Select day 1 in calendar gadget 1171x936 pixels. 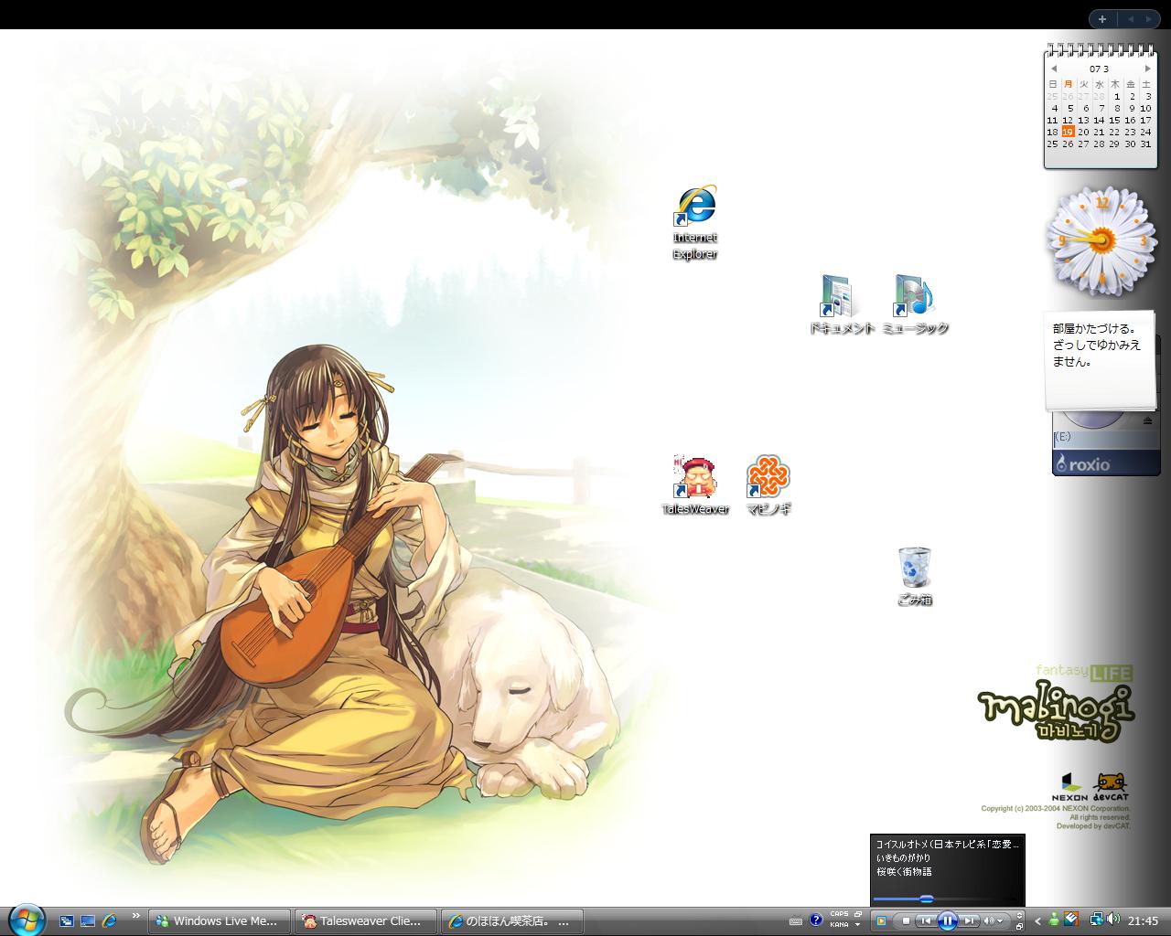(1116, 96)
